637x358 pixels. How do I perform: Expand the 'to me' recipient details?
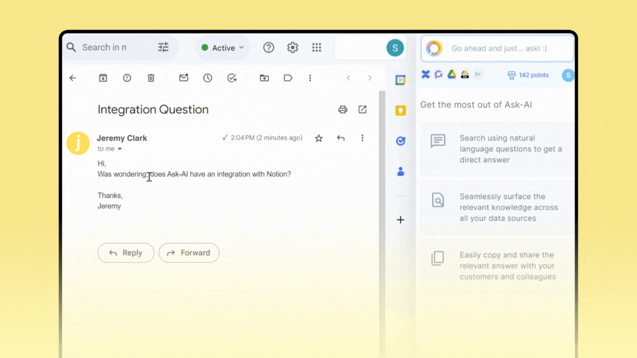pyautogui.click(x=120, y=149)
